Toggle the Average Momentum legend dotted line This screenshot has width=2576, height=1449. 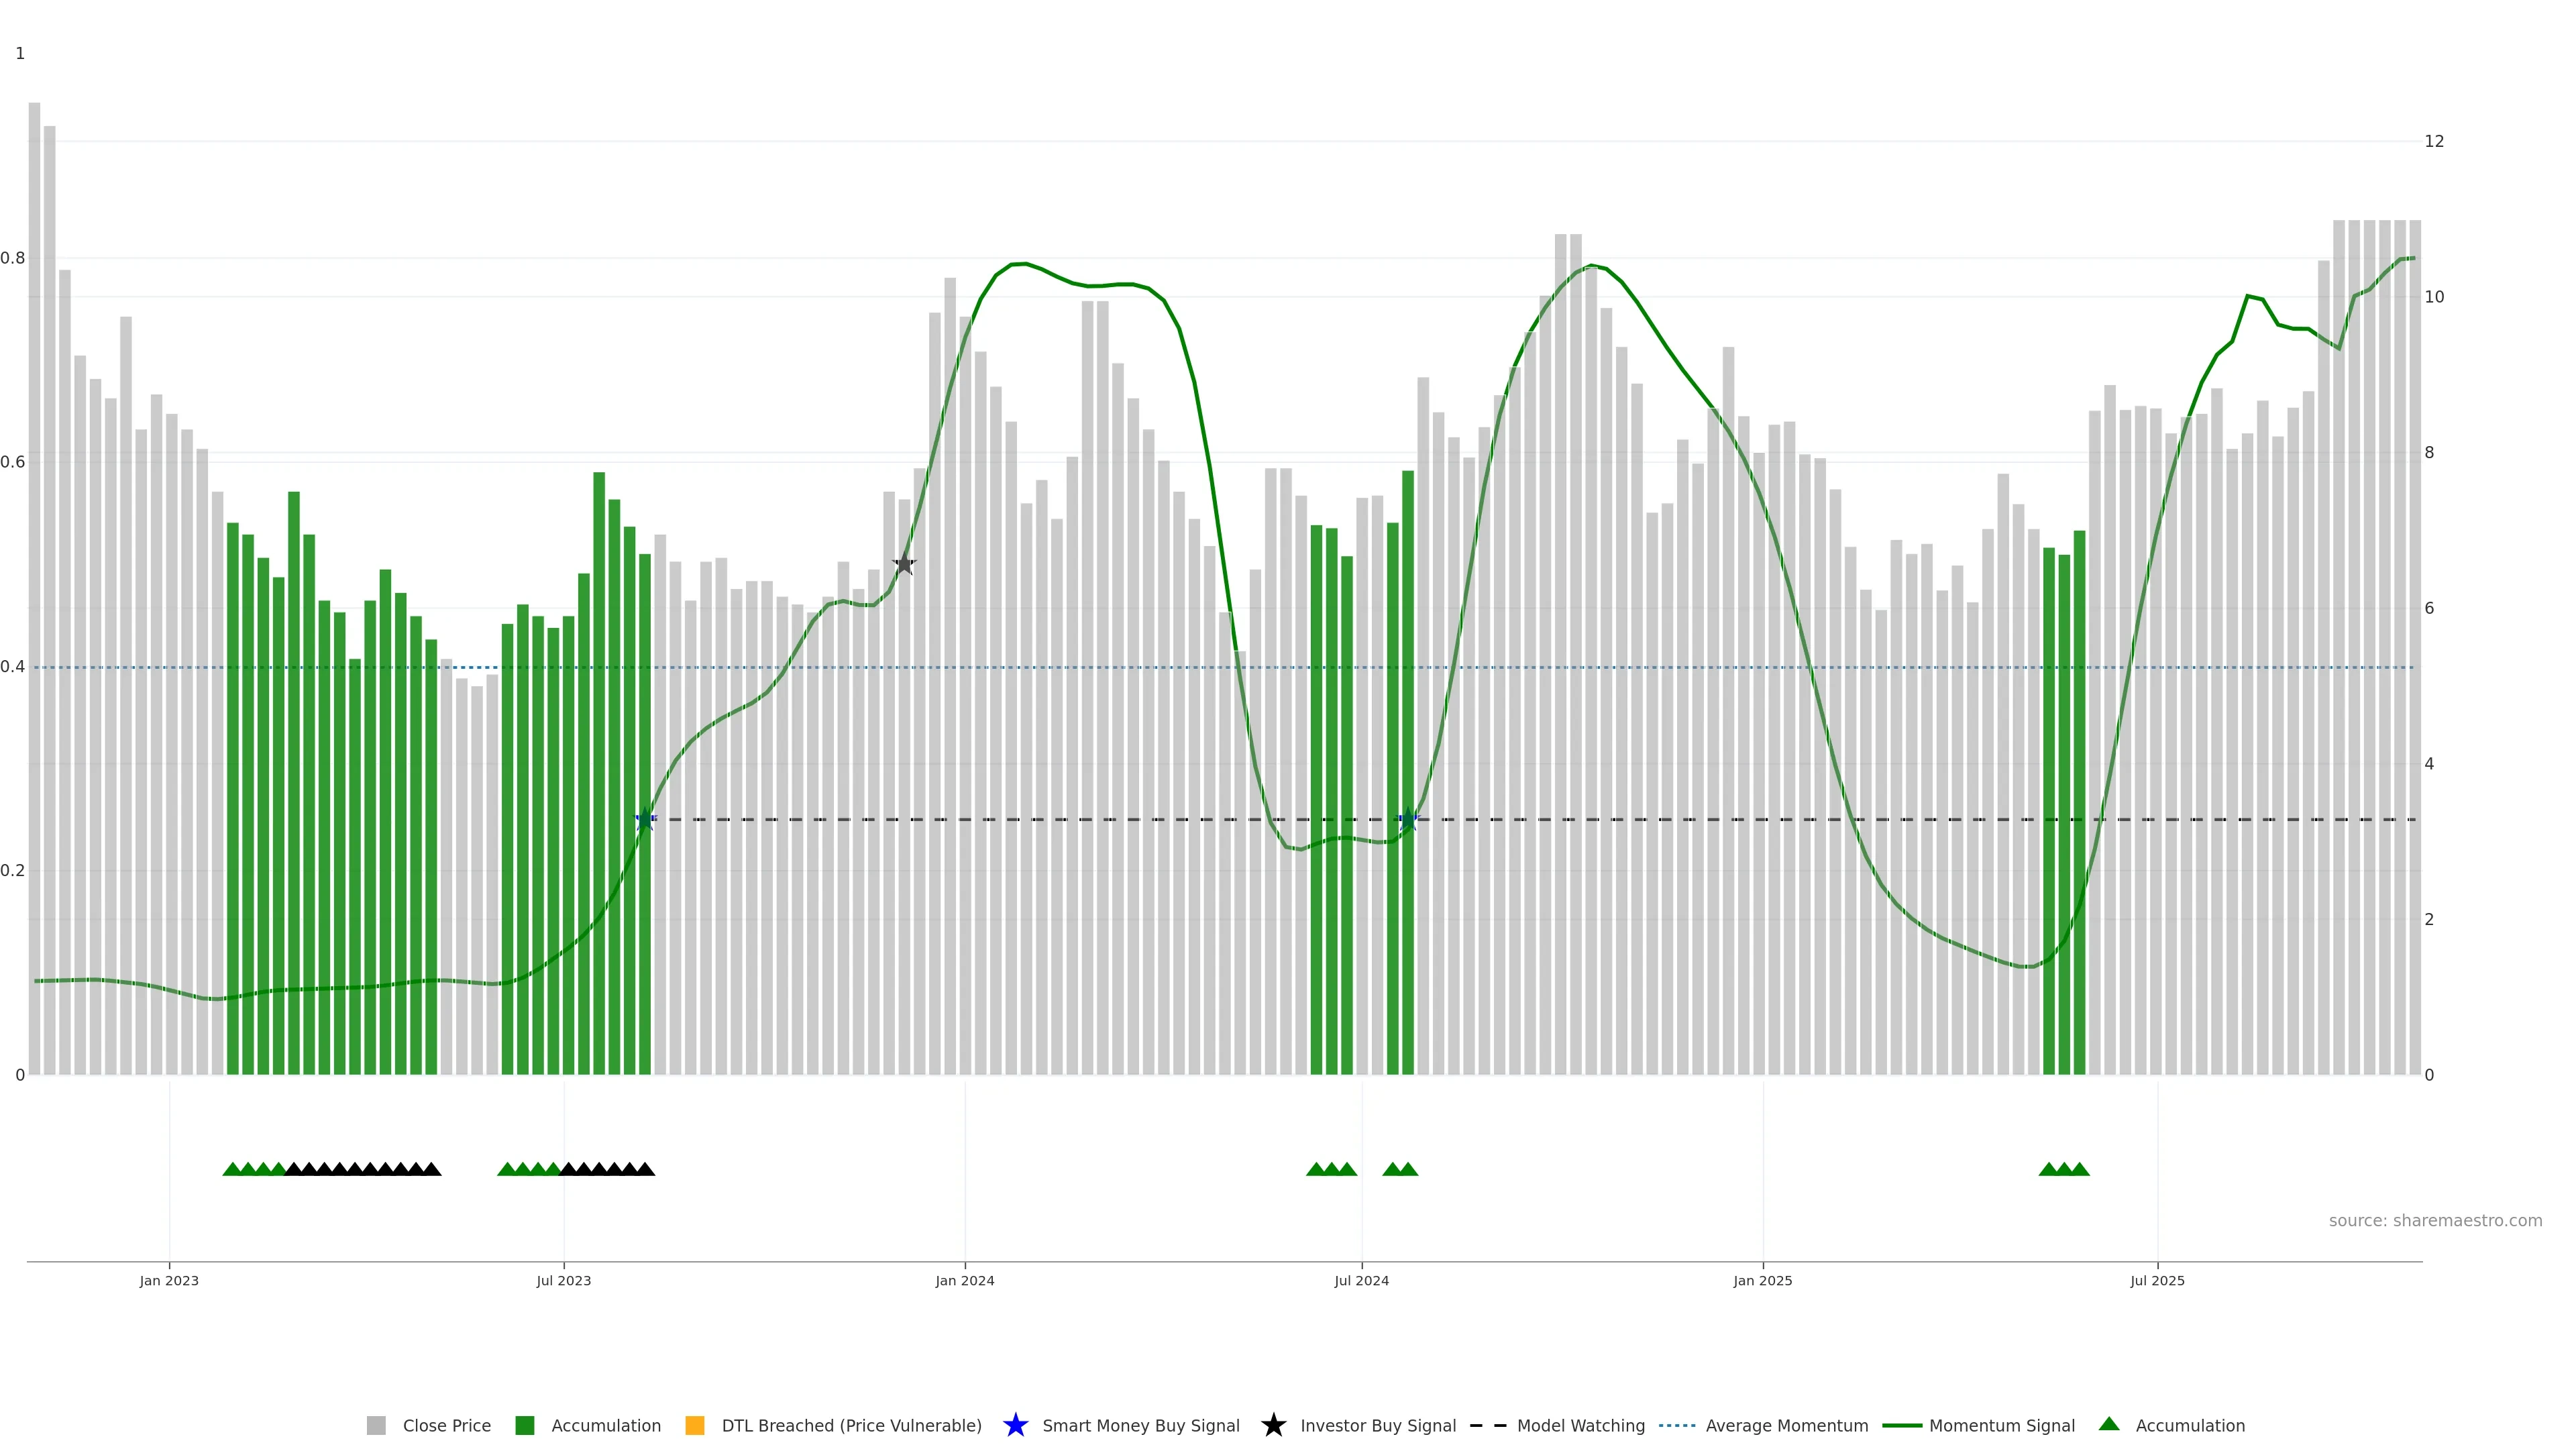point(1677,1426)
